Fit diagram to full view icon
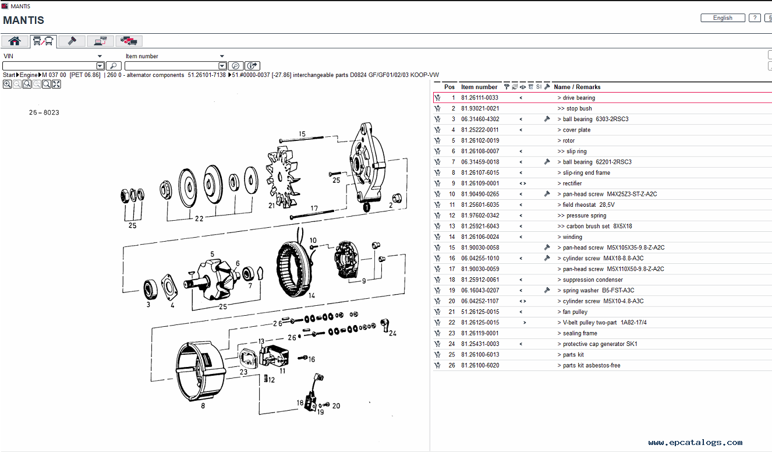 click(x=56, y=84)
